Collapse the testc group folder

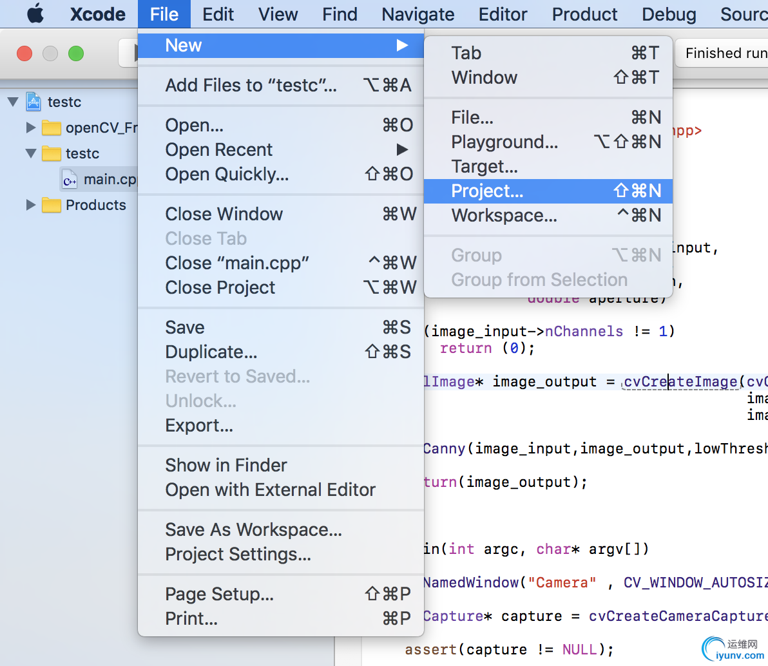point(31,153)
